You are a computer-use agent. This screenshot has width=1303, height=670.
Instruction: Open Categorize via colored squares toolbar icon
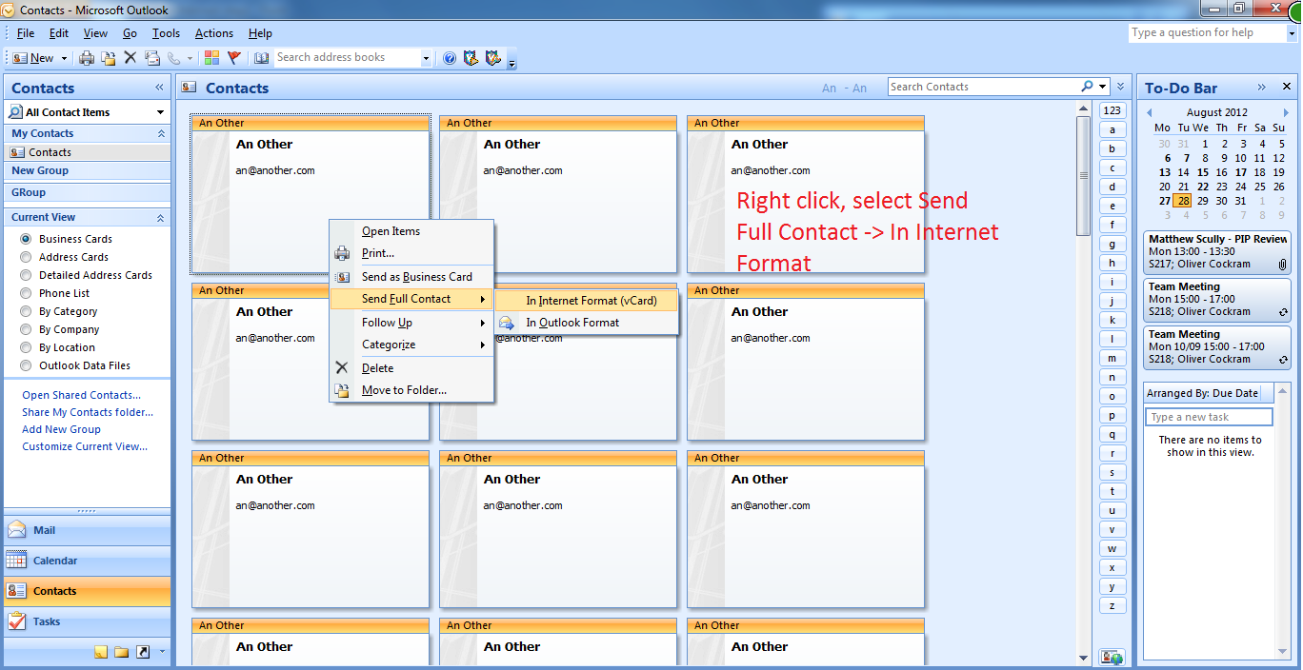pyautogui.click(x=211, y=58)
